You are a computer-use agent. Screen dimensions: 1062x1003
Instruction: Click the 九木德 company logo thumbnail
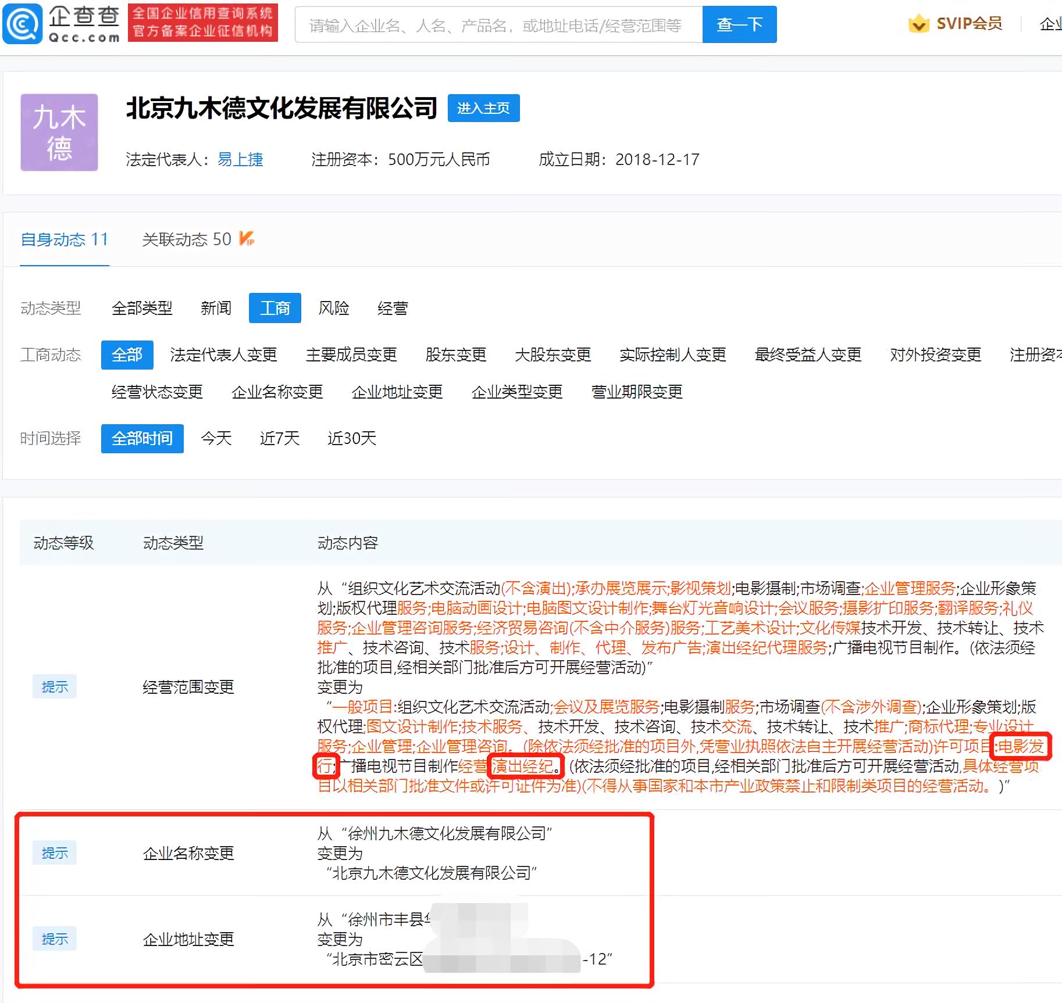tap(59, 132)
